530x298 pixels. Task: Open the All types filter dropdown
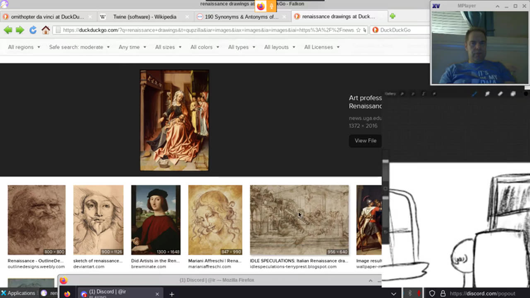pyautogui.click(x=242, y=47)
